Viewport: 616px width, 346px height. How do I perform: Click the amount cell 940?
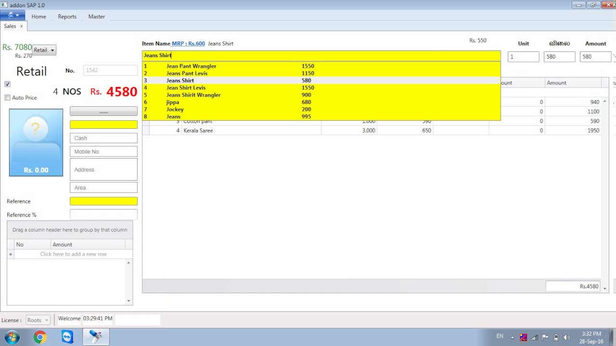(573, 102)
